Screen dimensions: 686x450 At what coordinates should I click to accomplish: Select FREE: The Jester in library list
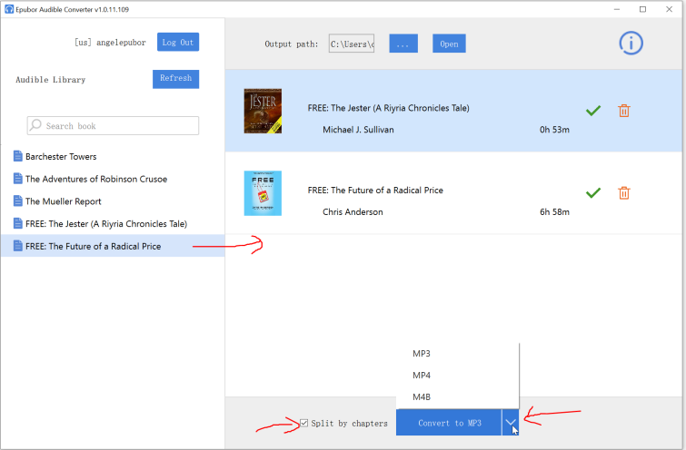click(106, 224)
